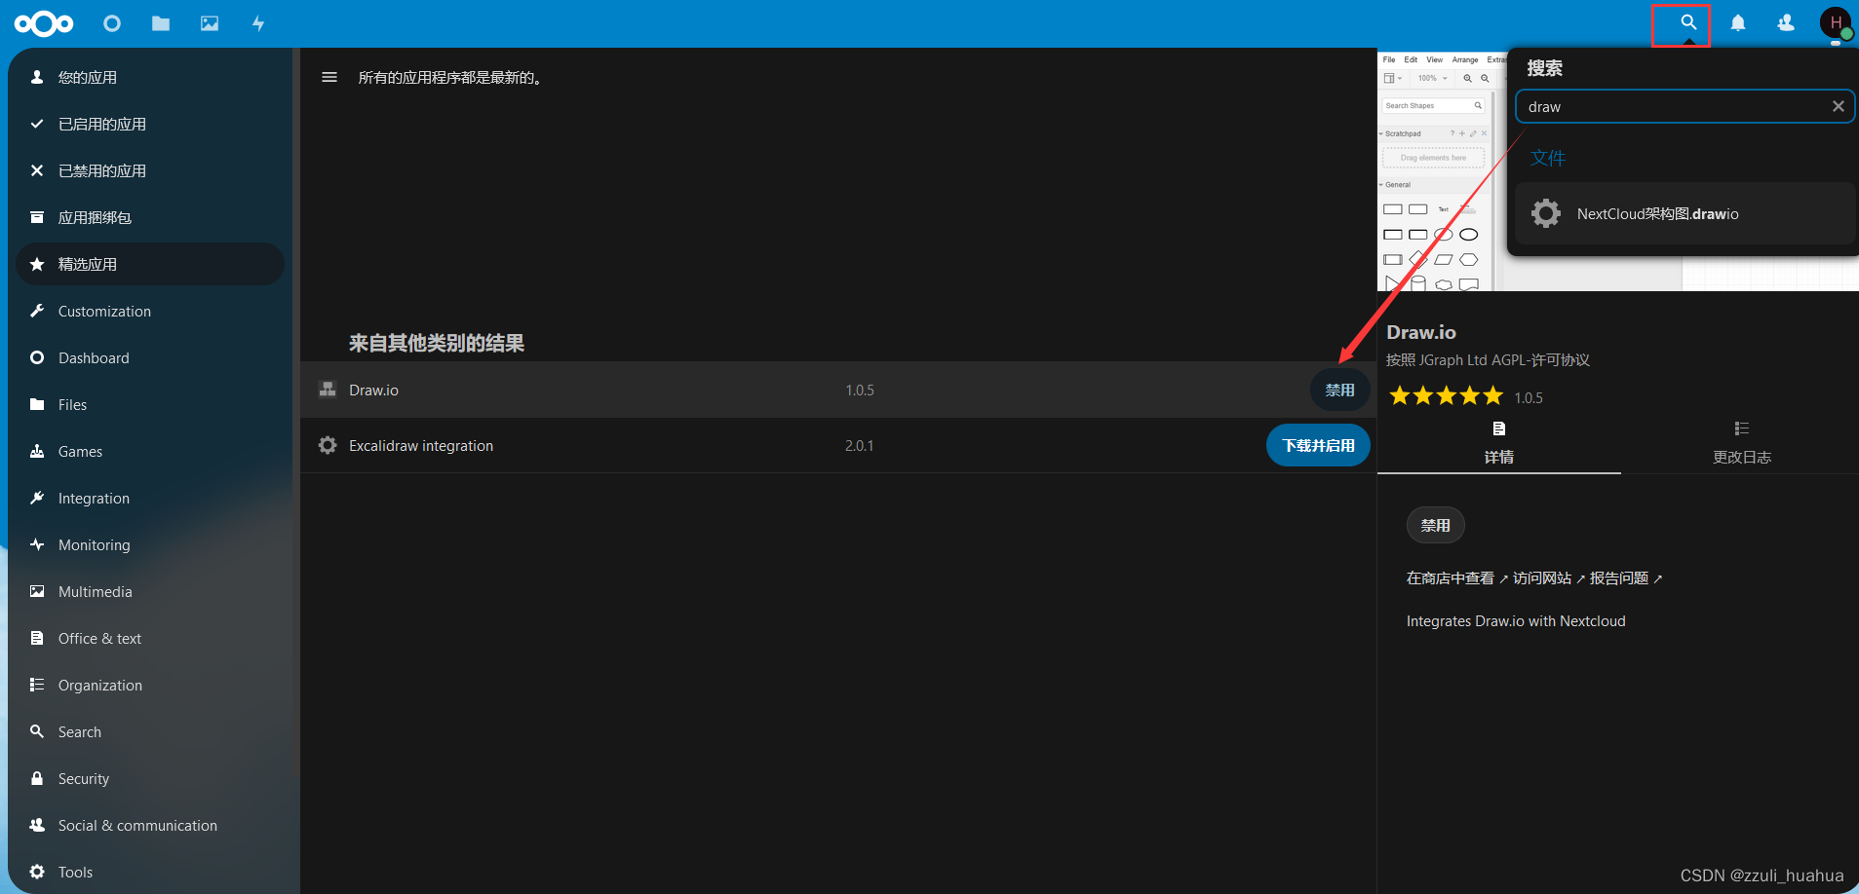Open Office & text category
1859x894 pixels.
pyautogui.click(x=150, y=638)
